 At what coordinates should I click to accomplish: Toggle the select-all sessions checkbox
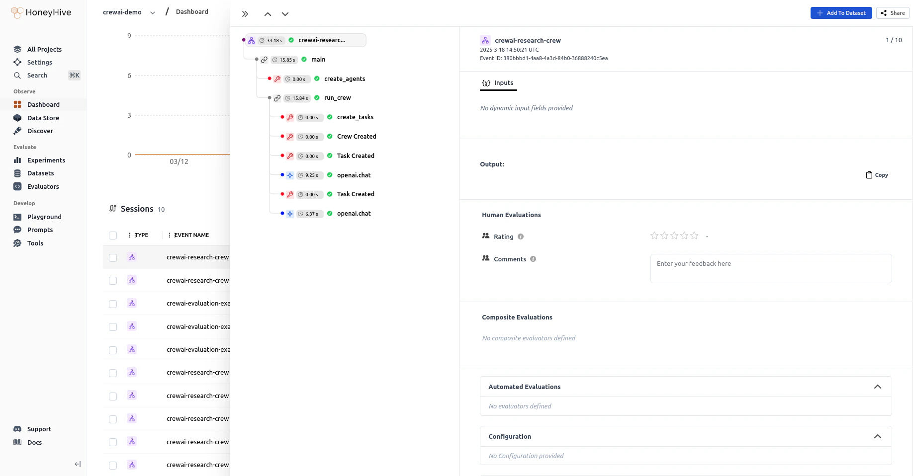tap(113, 236)
